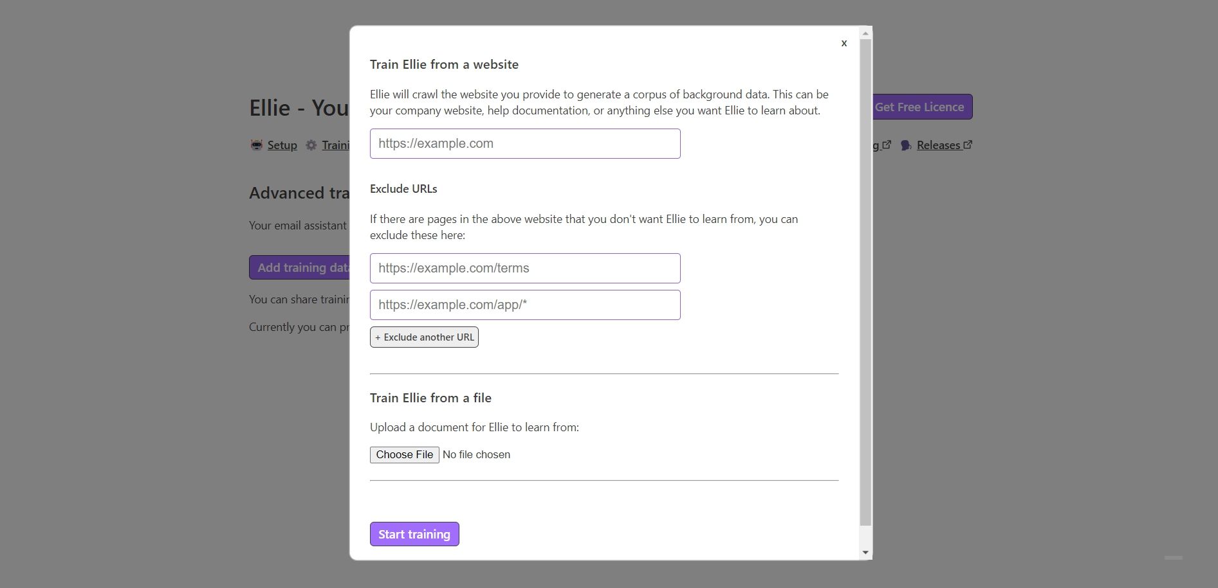Click the example.com/terms exclude URL field
The height and width of the screenshot is (588, 1218).
pyautogui.click(x=524, y=268)
